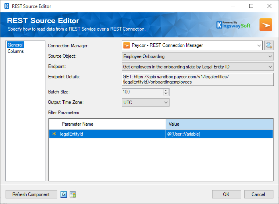Click the KingswaySoft title bar app icon
279x204 pixels.
click(7, 6)
